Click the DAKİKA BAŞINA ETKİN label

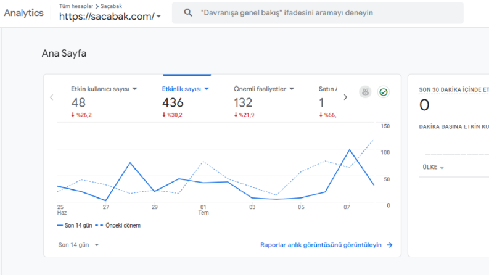click(x=454, y=126)
